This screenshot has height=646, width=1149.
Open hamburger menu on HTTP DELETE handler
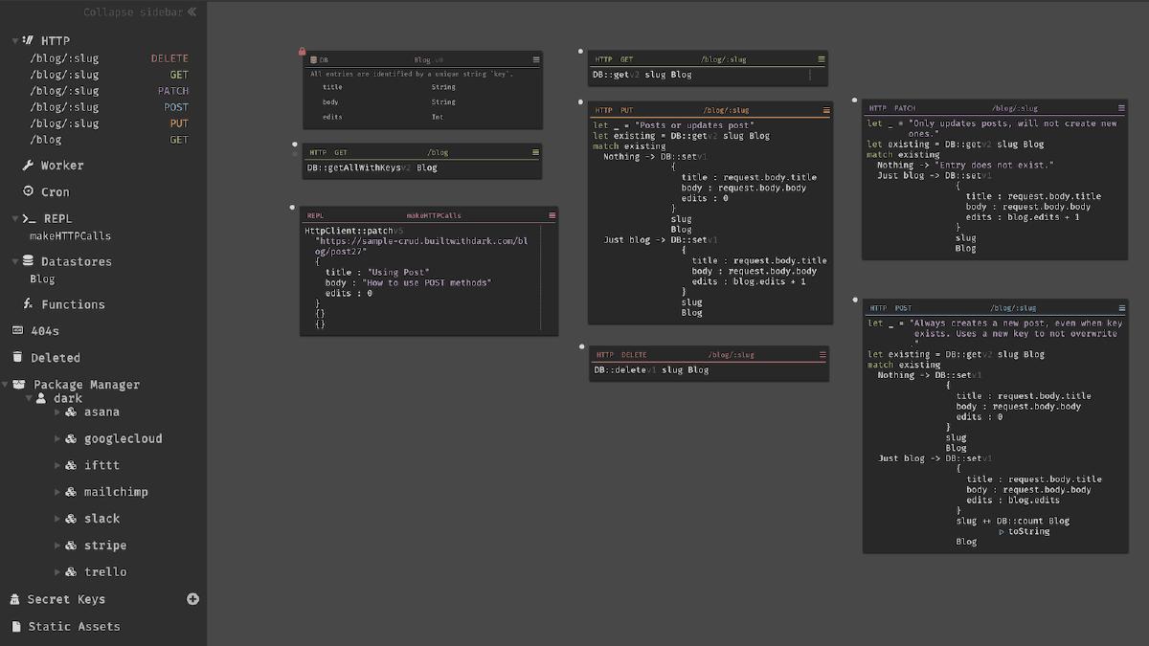coord(823,354)
